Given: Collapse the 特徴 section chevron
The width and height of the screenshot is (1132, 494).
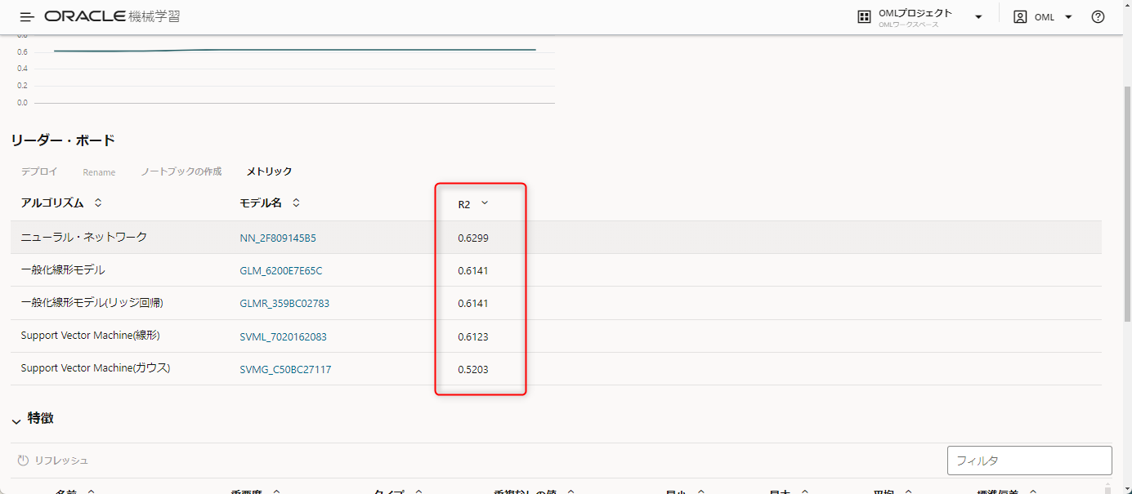Looking at the screenshot, I should point(16,421).
